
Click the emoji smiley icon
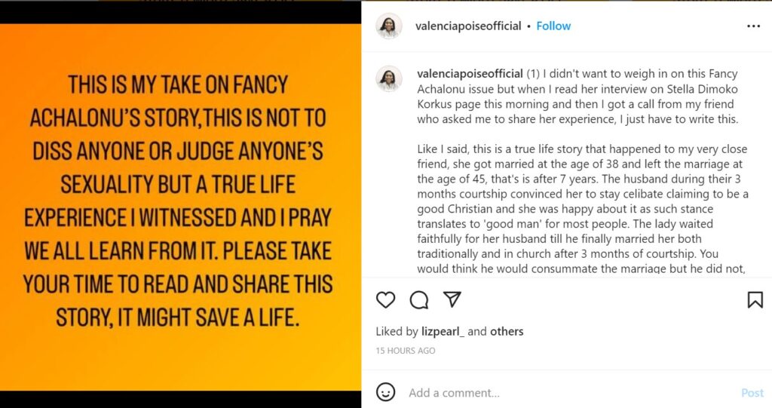click(385, 392)
